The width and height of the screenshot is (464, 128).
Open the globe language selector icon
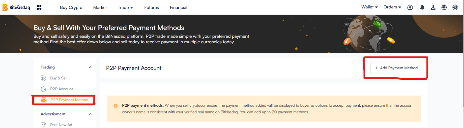click(444, 7)
